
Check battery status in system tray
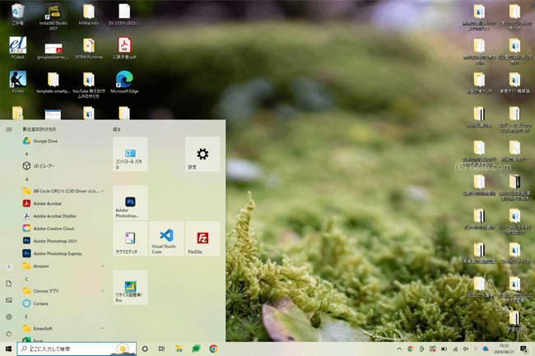click(444, 349)
